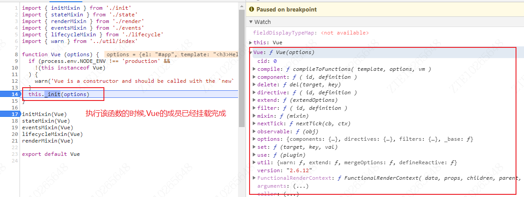This screenshot has height=197, width=524.
Task: Place cursor in 'import { lifecycleMixin }' line
Action: coord(92,35)
